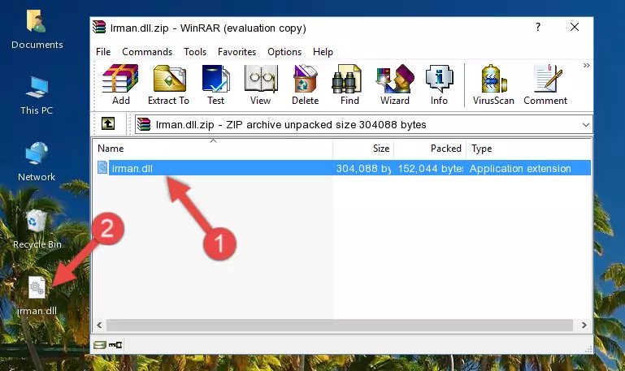The image size is (625, 371).
Task: Click the WinRAR title bar icon
Action: pyautogui.click(x=99, y=27)
